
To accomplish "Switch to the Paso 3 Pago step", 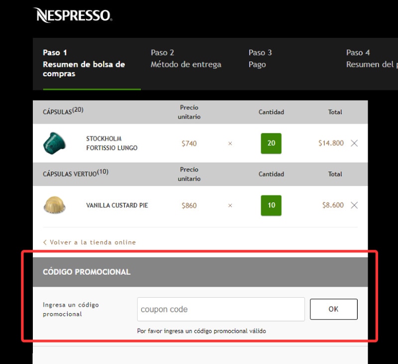I will [x=260, y=59].
